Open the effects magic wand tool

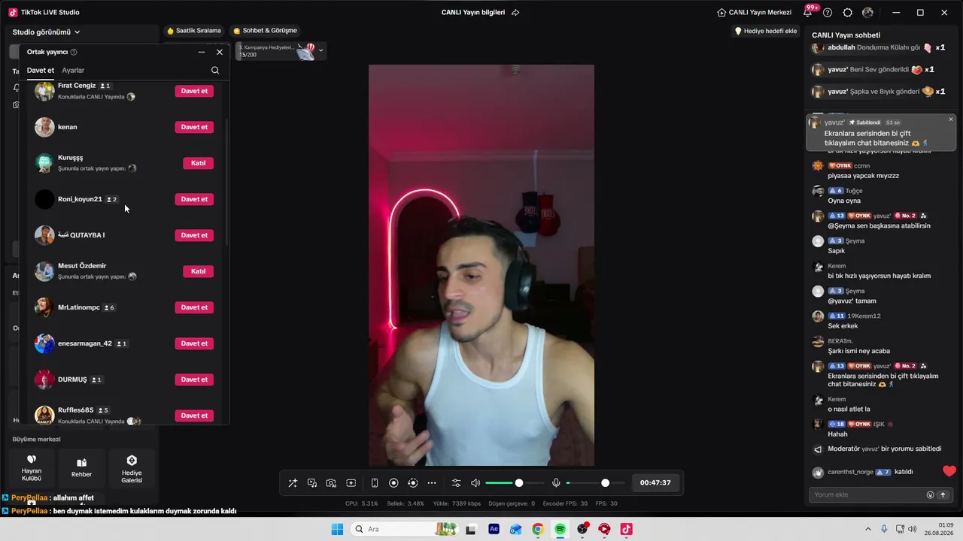(x=293, y=483)
